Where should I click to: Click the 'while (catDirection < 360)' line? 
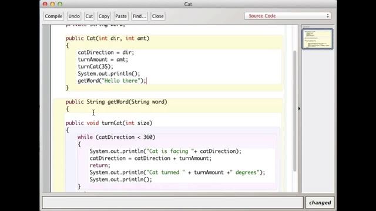pos(116,137)
